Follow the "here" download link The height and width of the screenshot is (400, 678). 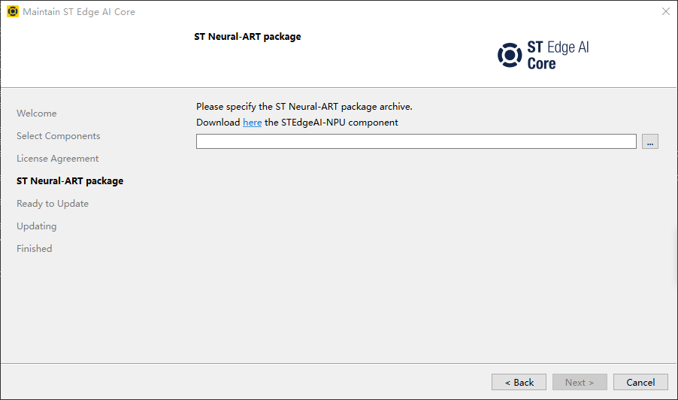(252, 123)
